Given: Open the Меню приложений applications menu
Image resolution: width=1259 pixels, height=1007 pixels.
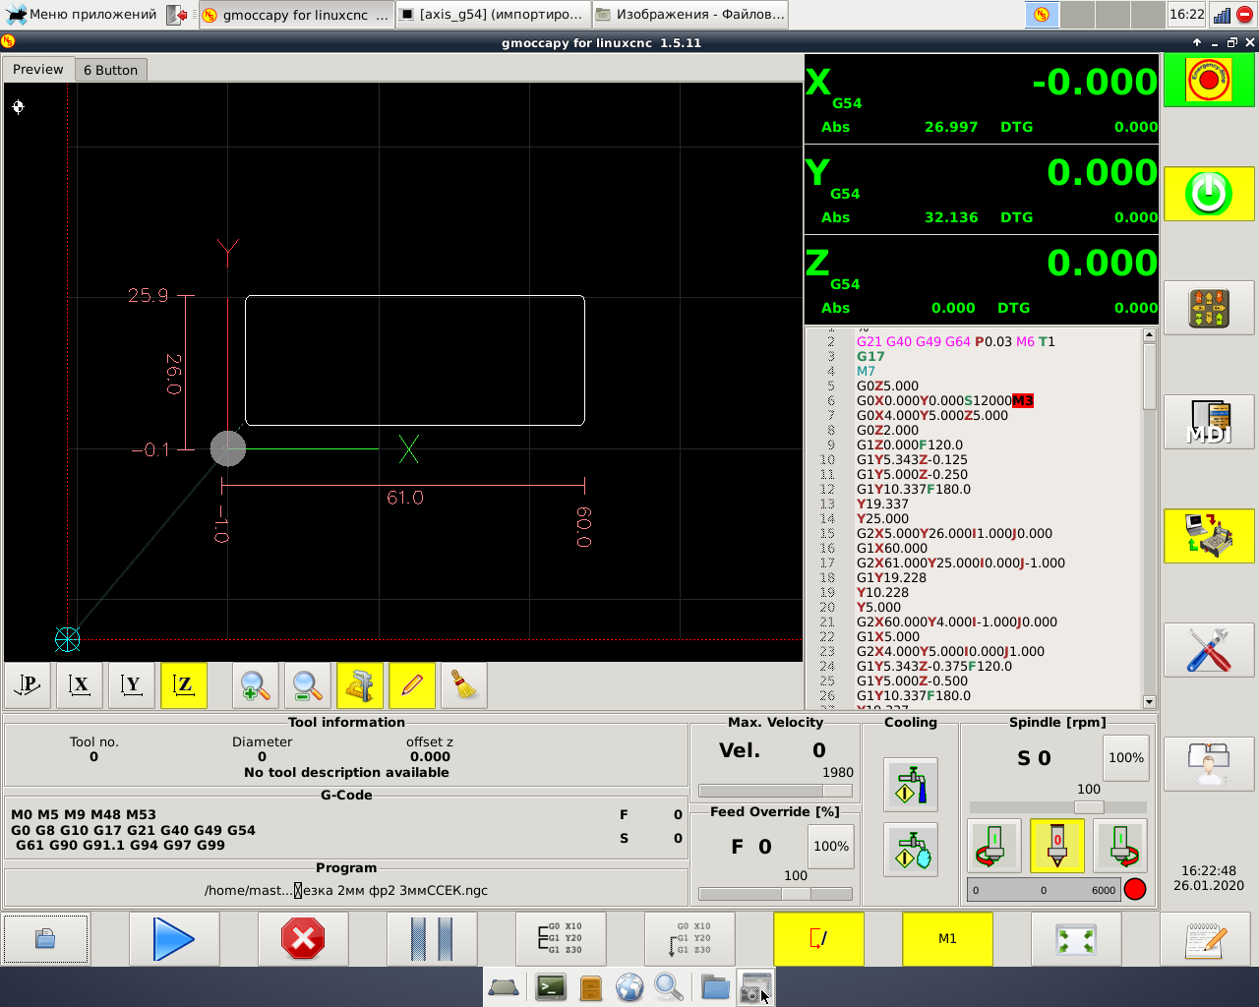Looking at the screenshot, I should tap(83, 15).
